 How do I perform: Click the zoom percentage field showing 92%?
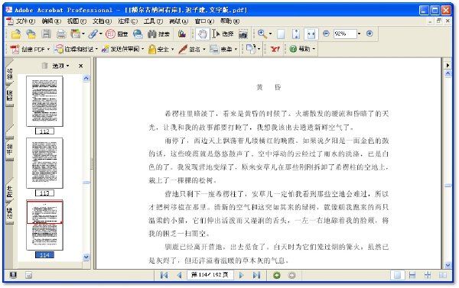[345, 34]
